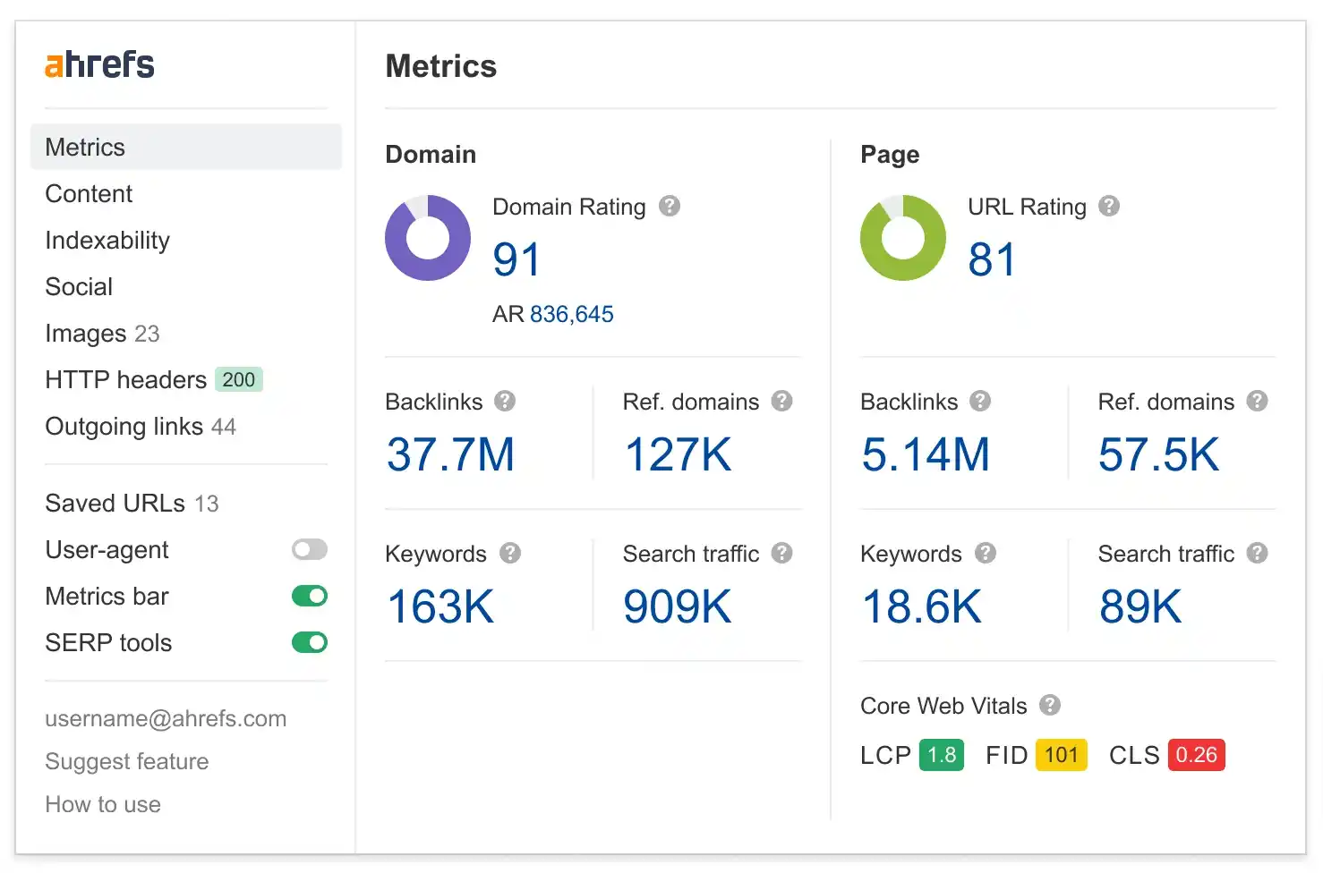Open the How to use link
The image size is (1323, 873).
tap(103, 804)
